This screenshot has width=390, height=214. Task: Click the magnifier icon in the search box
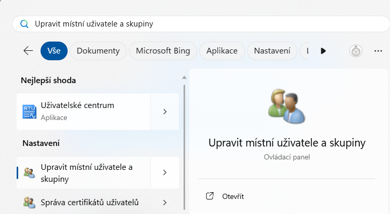pos(24,24)
